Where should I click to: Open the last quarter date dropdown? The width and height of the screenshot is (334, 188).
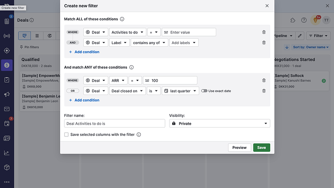(x=181, y=91)
